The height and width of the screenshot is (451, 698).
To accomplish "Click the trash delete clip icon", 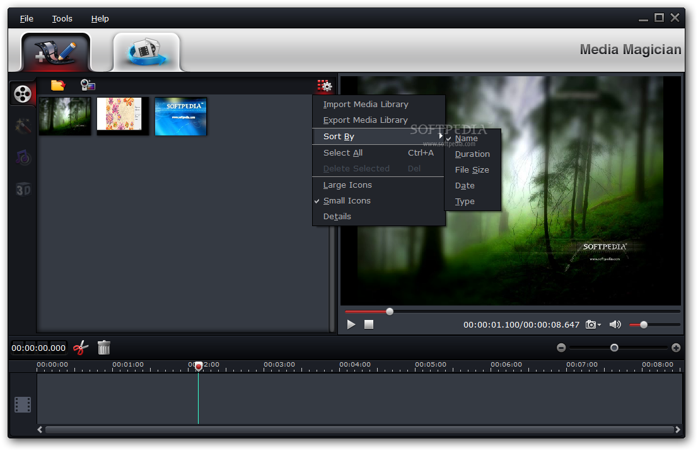I will pyautogui.click(x=103, y=348).
